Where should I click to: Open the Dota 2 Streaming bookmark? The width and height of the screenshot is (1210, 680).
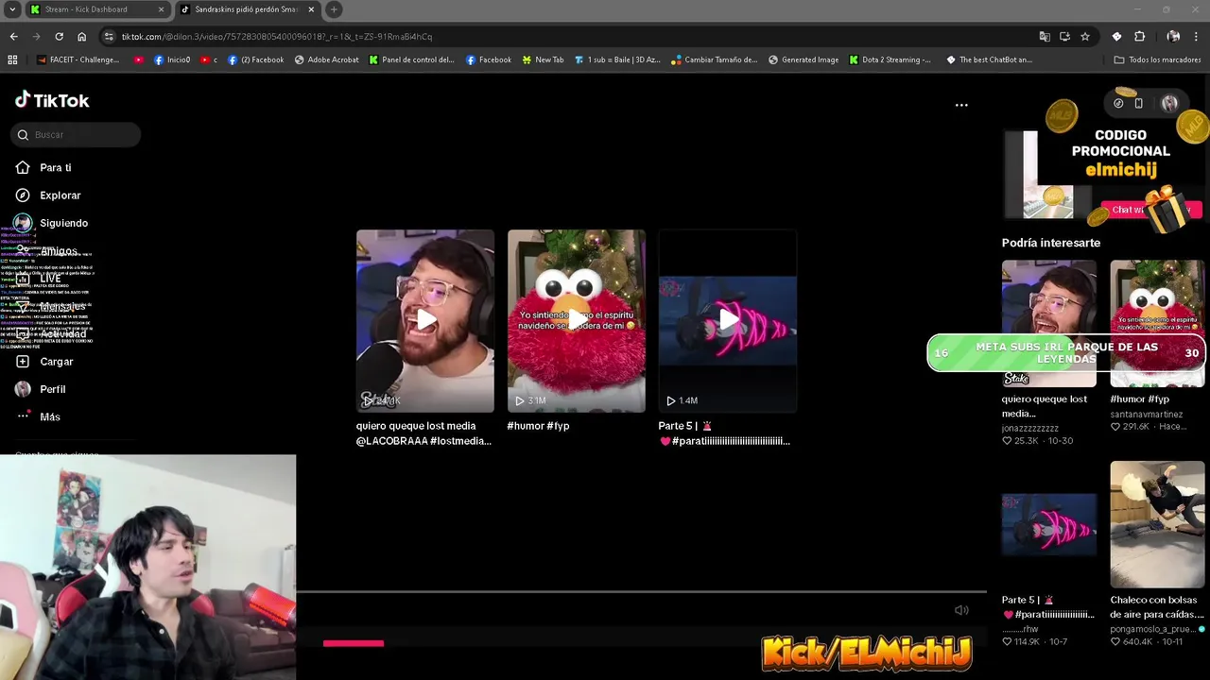pyautogui.click(x=890, y=59)
